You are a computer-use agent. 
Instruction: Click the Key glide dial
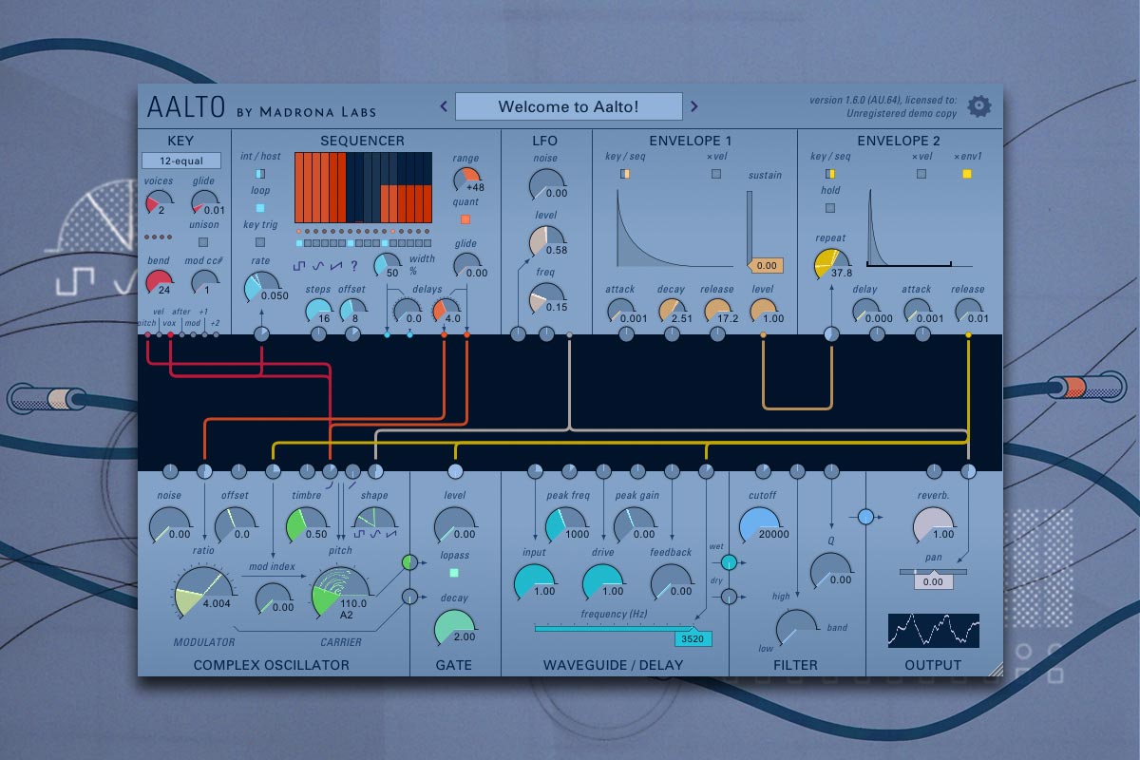coord(204,204)
